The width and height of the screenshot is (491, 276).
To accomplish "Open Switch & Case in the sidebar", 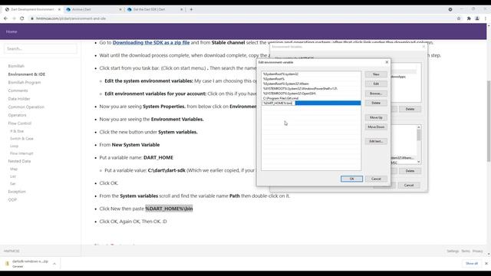I will [21, 138].
